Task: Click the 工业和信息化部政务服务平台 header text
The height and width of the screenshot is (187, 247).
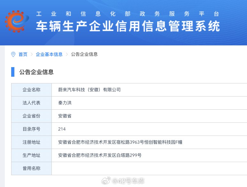Action: tap(127, 14)
